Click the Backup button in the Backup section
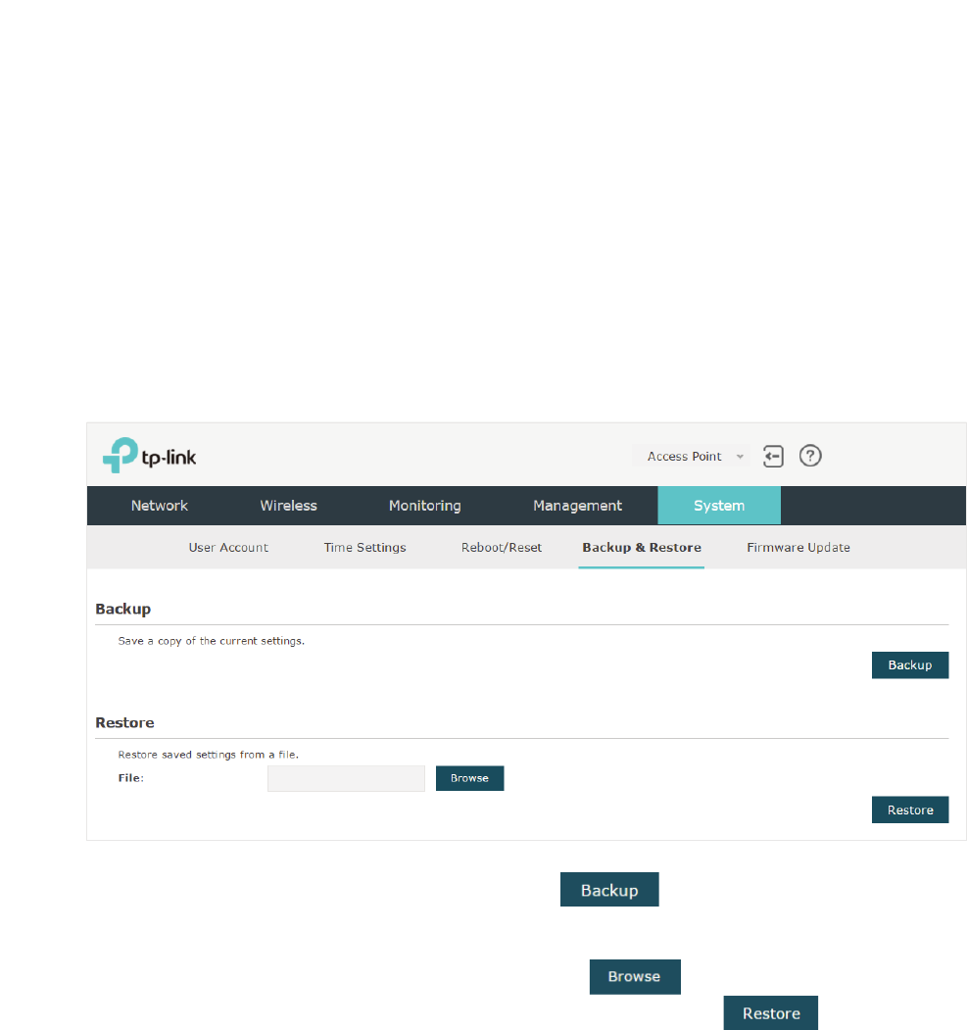This screenshot has width=967, height=1030. point(910,664)
